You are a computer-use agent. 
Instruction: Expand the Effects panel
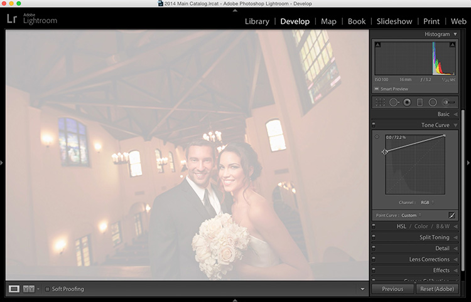pos(455,270)
